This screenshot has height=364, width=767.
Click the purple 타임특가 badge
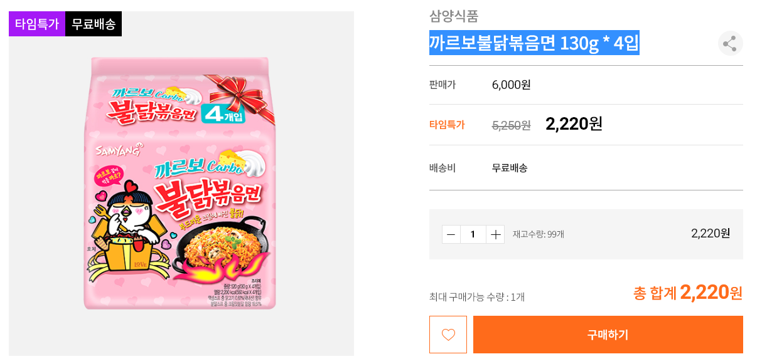37,24
